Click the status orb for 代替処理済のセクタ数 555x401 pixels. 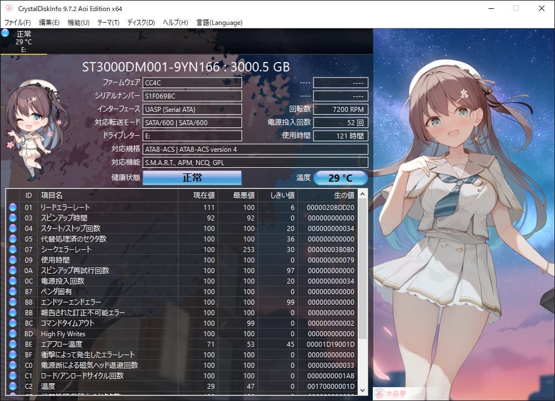click(13, 239)
